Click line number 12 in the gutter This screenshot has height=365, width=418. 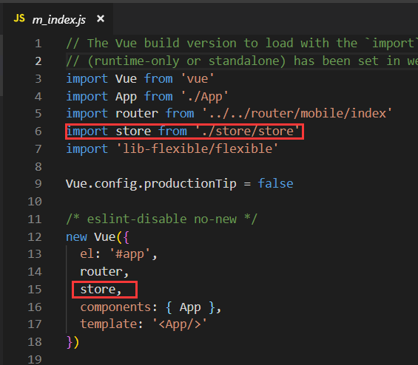35,237
